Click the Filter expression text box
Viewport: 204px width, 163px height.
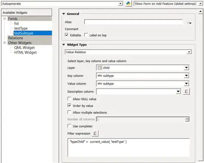tap(128, 148)
